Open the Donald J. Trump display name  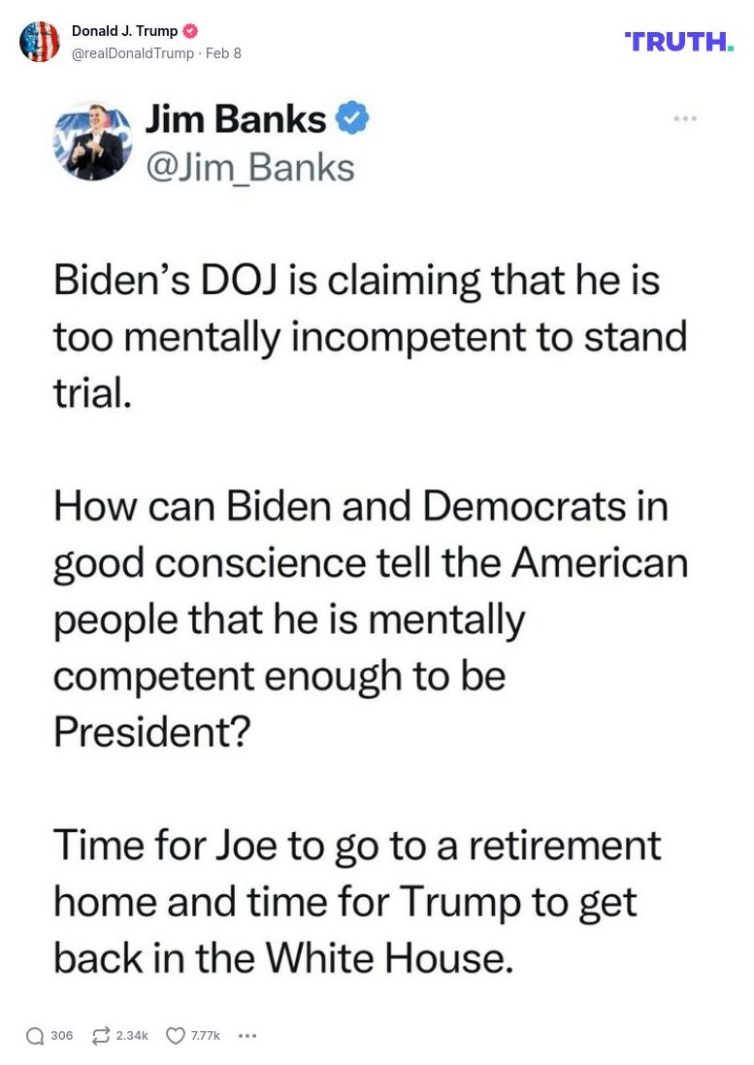(x=124, y=31)
